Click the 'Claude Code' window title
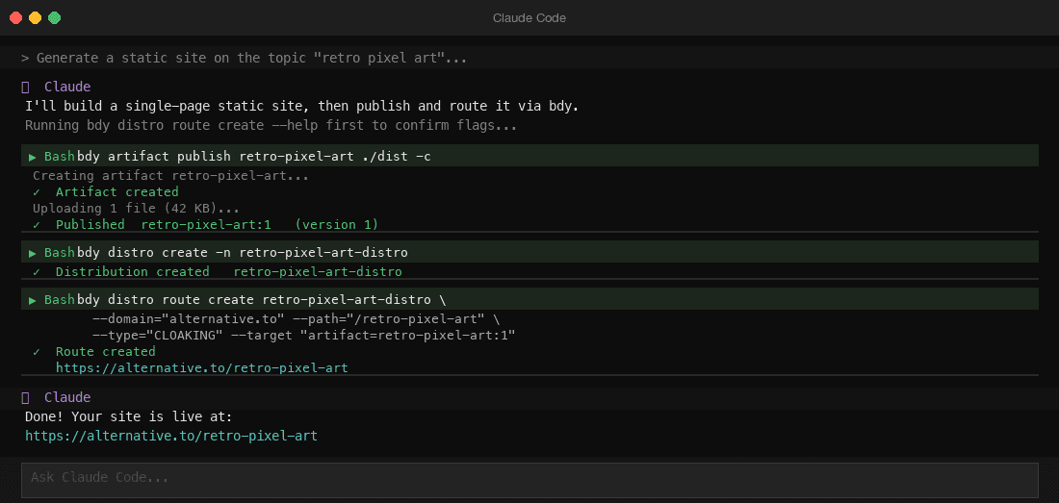 529,18
